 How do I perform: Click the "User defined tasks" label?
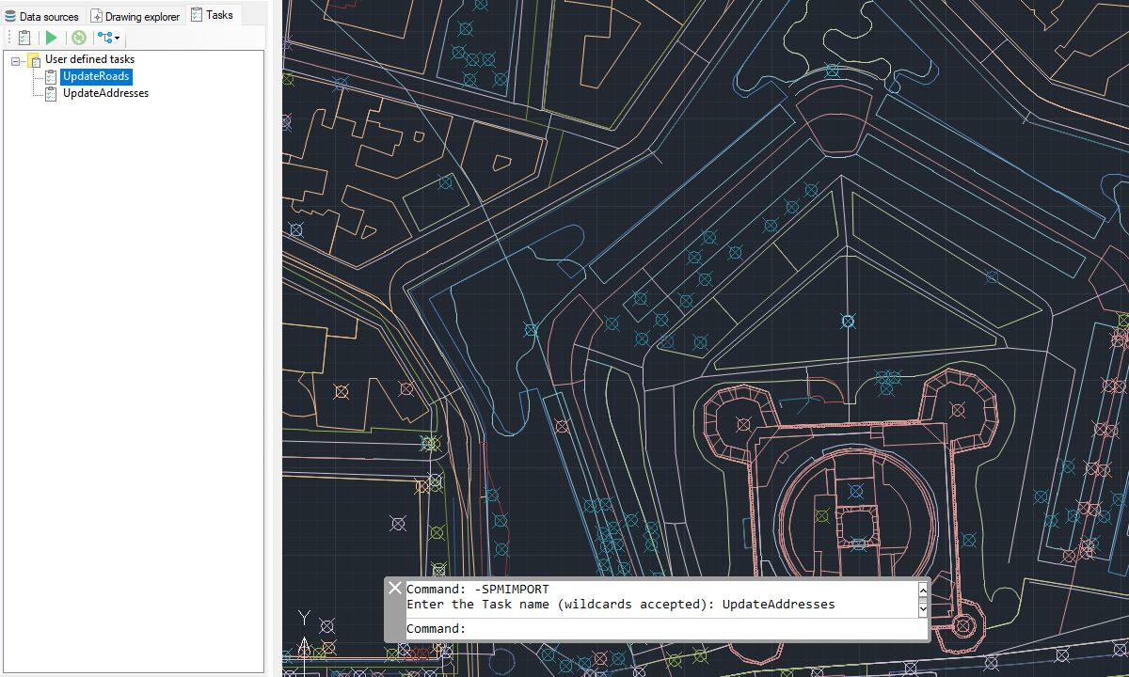coord(89,59)
